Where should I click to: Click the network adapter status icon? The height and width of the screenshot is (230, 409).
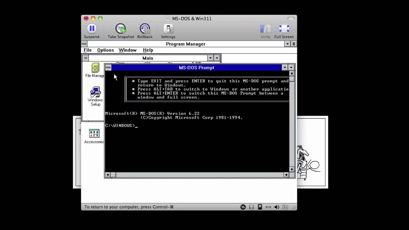click(268, 207)
